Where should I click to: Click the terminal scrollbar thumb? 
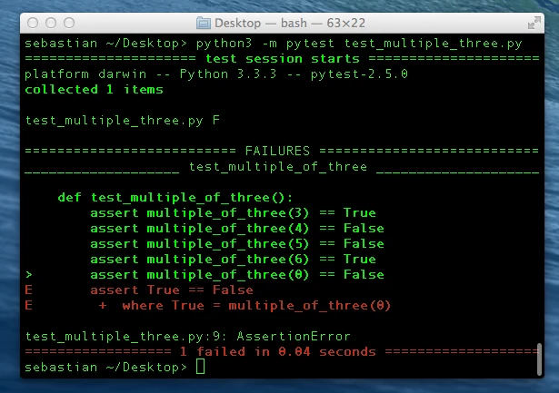tap(539, 359)
